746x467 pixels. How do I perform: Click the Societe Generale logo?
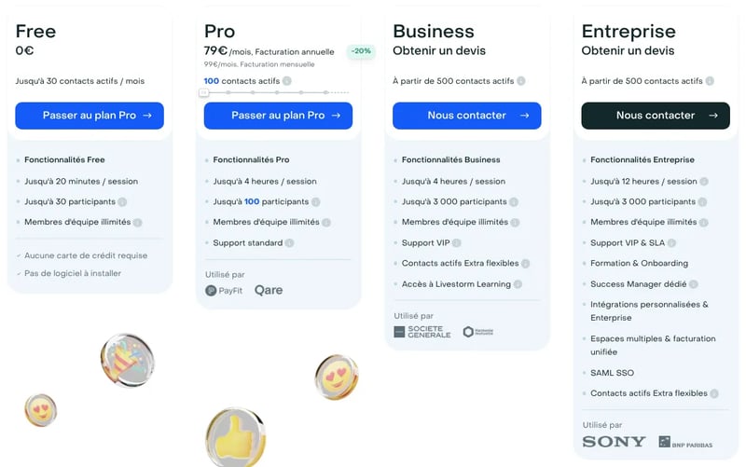pyautogui.click(x=422, y=332)
